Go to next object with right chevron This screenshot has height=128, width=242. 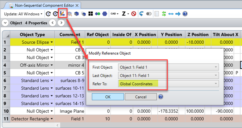61,23
